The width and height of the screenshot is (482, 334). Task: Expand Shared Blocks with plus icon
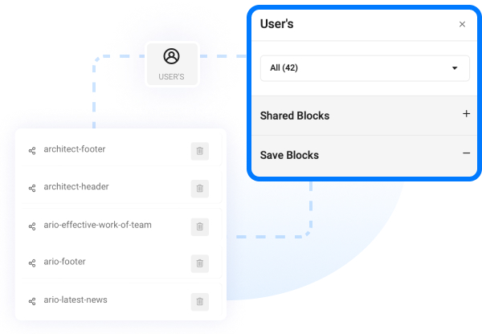point(466,114)
